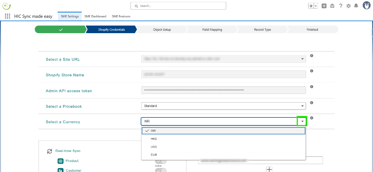This screenshot has width=373, height=172.
Task: Show info tooltip for Pricebook
Action: (x=312, y=103)
